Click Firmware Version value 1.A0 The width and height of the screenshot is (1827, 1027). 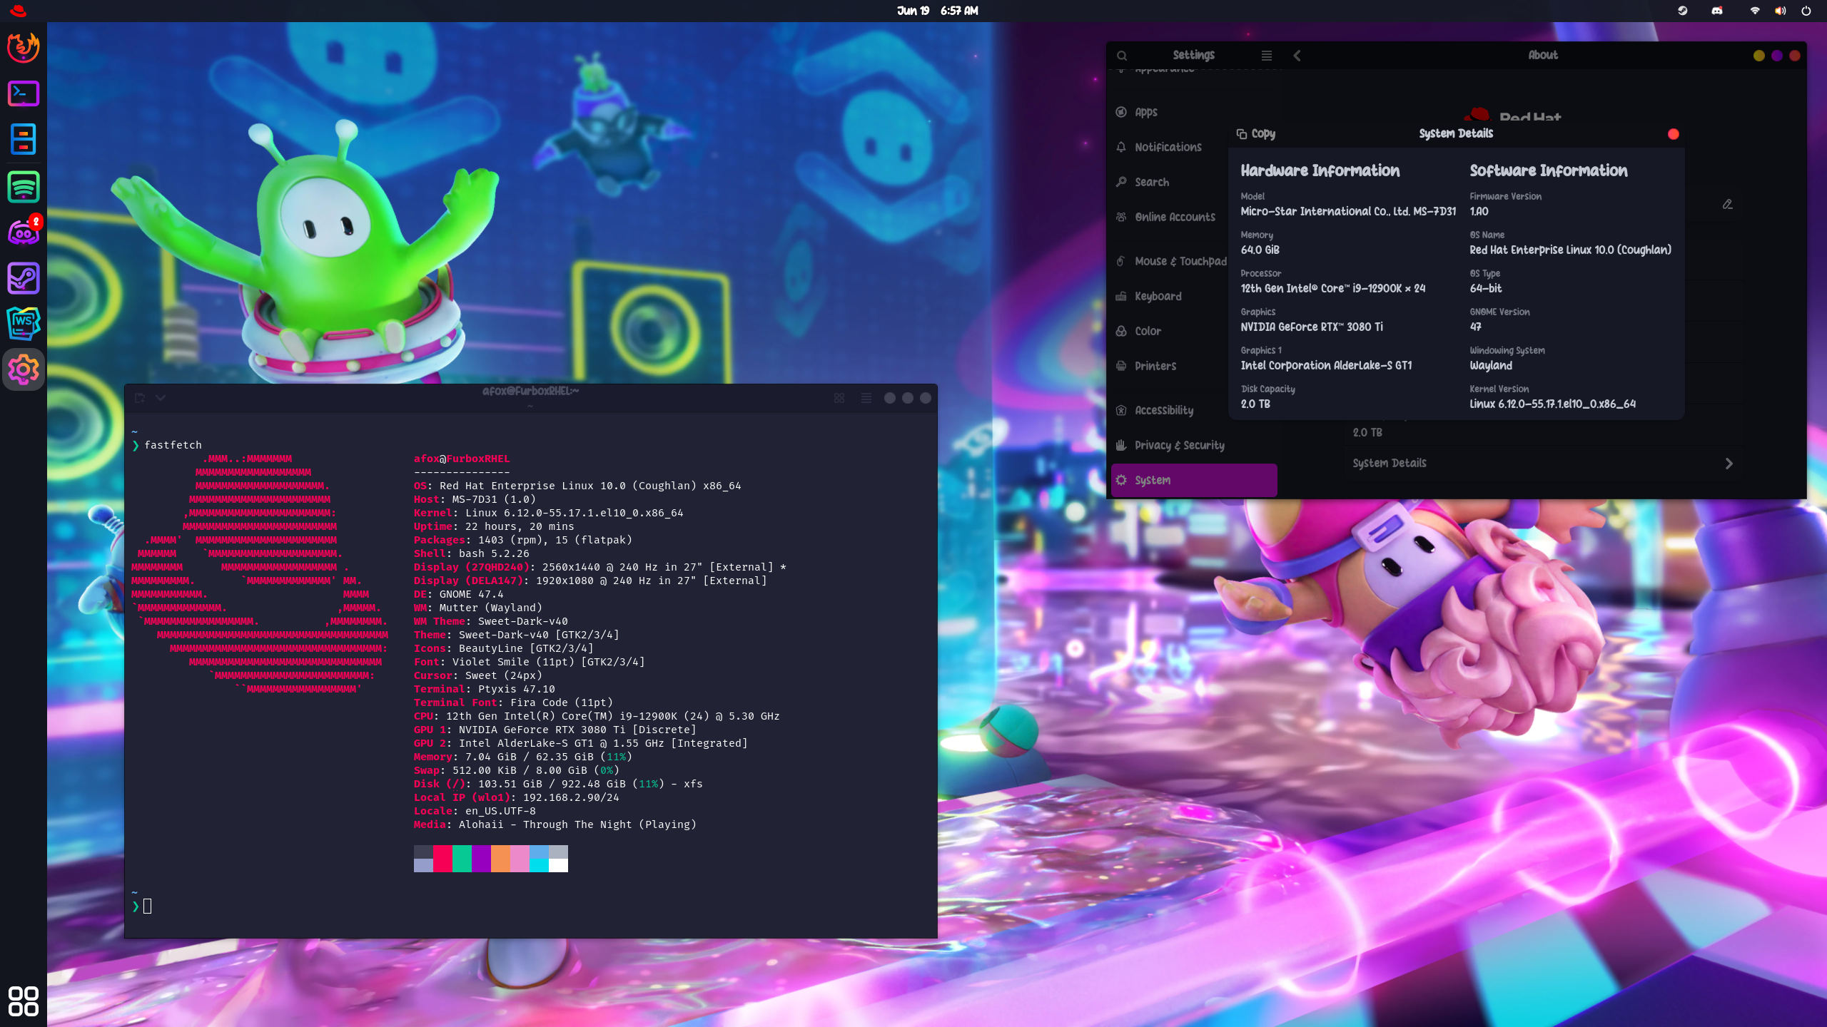1479,211
